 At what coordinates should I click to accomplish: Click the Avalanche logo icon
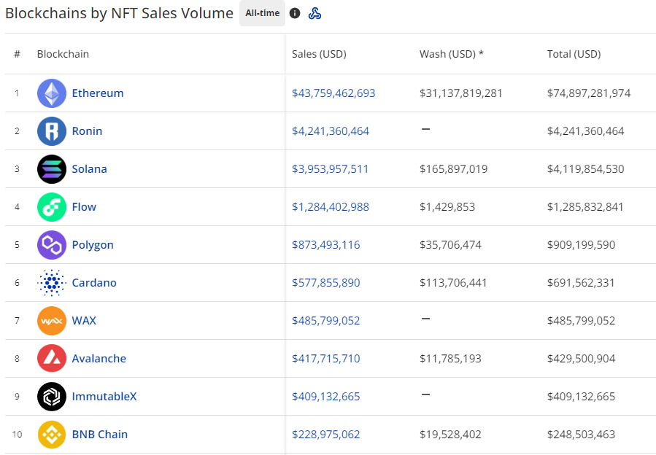point(52,359)
